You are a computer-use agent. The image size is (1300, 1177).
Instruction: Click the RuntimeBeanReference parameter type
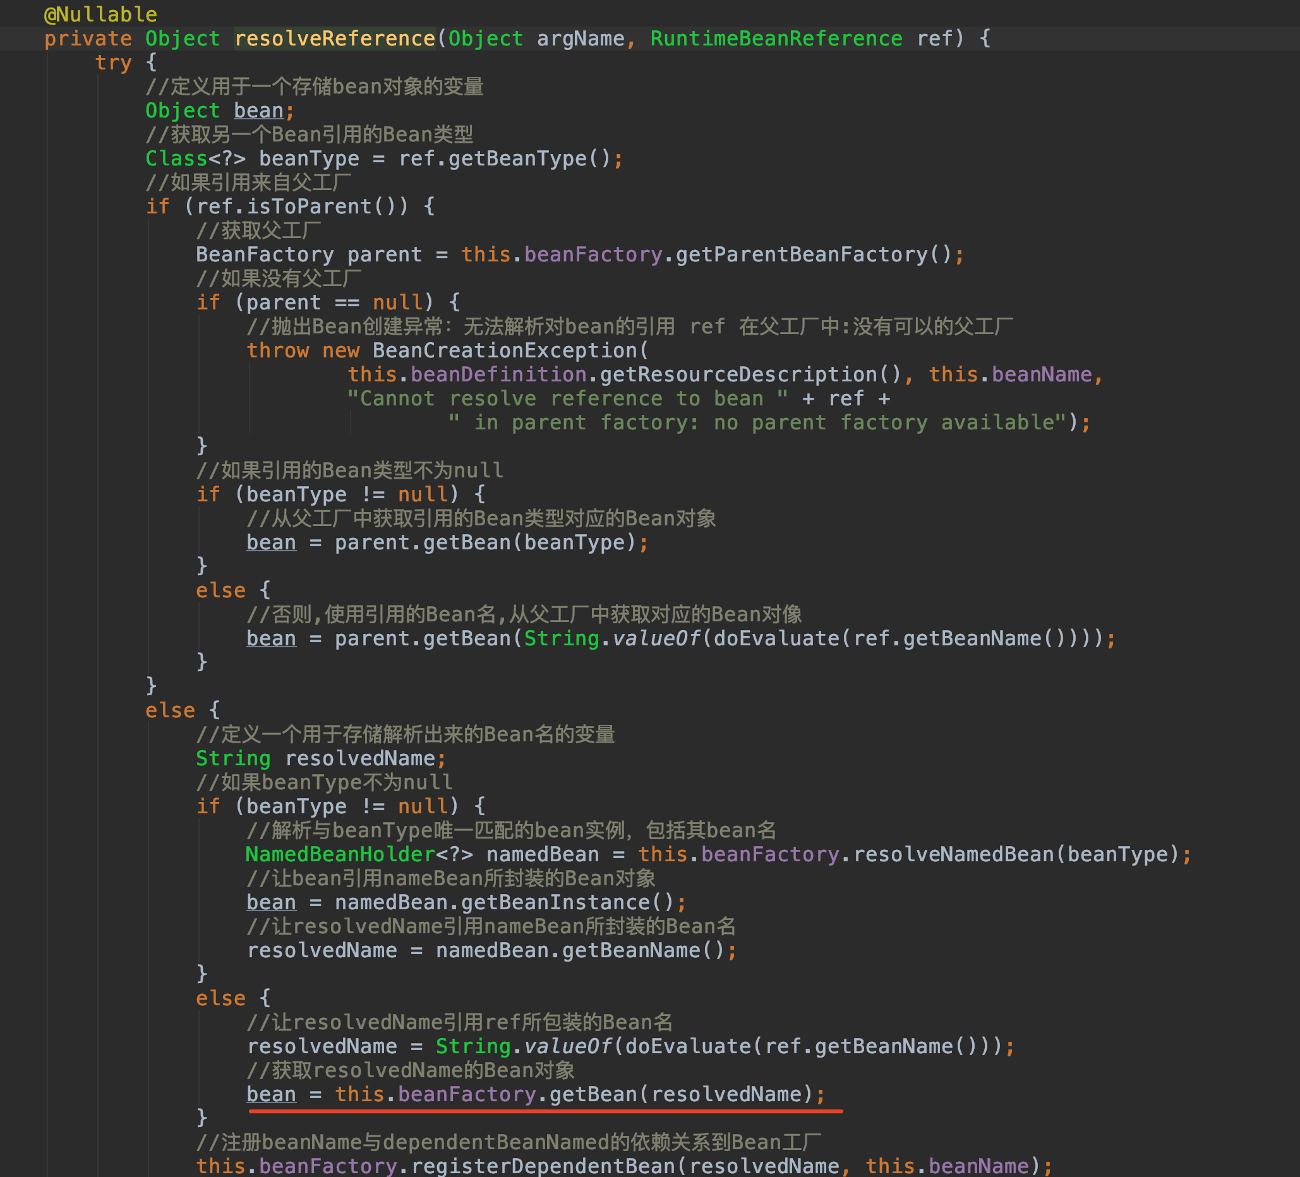776,39
